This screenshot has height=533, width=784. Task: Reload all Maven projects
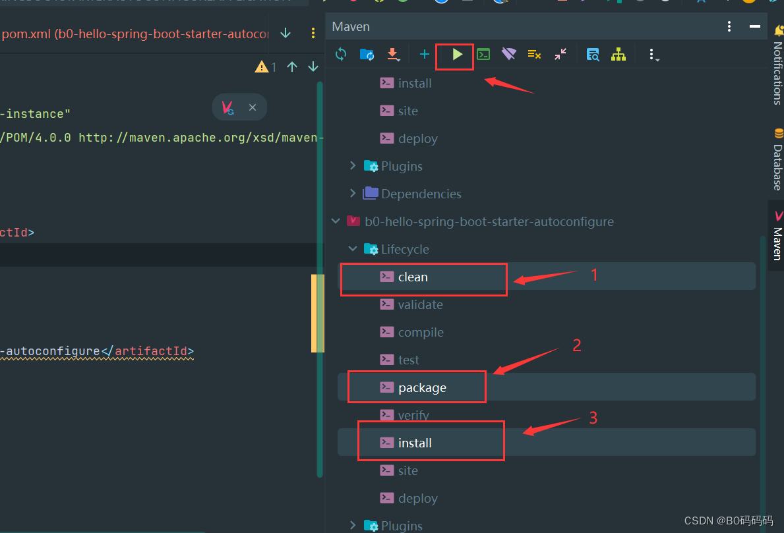coord(341,54)
